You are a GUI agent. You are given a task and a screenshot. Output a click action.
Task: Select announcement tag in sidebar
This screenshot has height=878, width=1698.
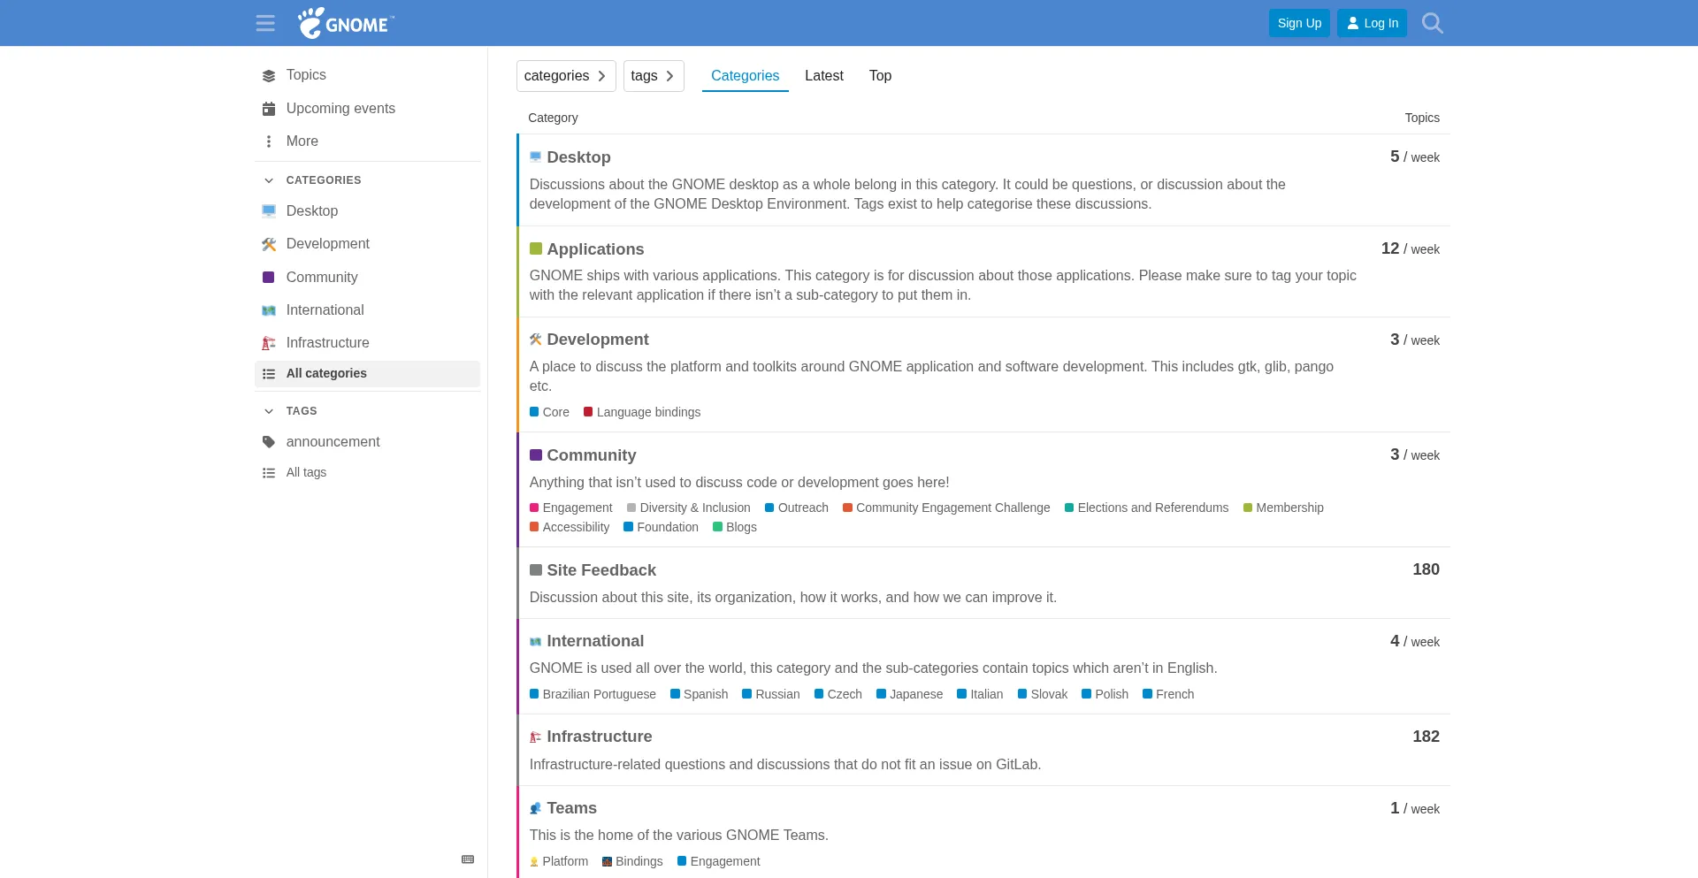[367, 442]
